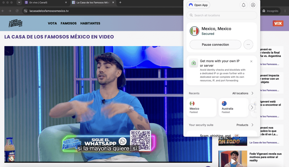Click the Pause connection button
The width and height of the screenshot is (289, 167).
[215, 45]
